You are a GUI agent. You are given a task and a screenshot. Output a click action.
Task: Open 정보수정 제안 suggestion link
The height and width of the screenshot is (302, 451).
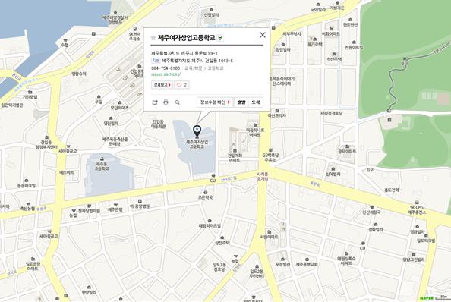click(x=215, y=102)
